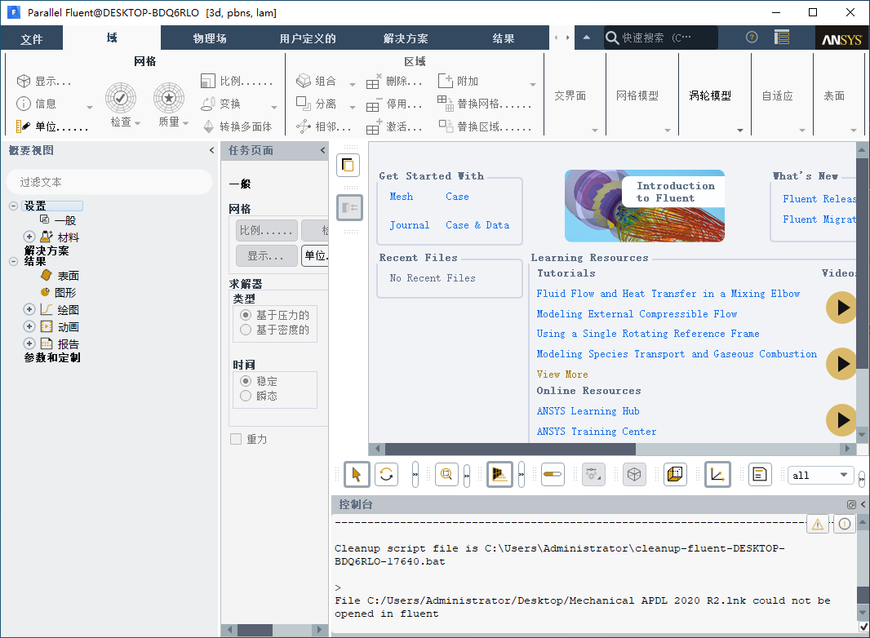870x638 pixels.
Task: Switch to the 用户定义的 (User-Defined) tab
Action: point(308,38)
